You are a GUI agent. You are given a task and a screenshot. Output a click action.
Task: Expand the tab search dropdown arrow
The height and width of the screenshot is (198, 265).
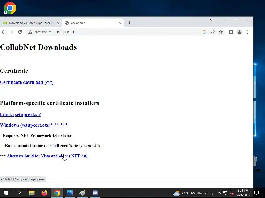pyautogui.click(x=212, y=20)
